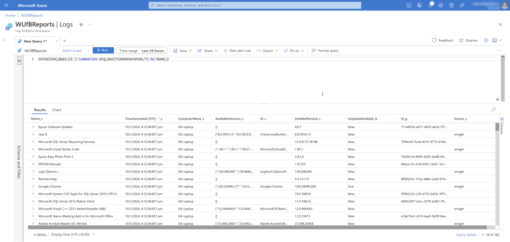Expand the Epson Easy Photo Print 2 row
Image resolution: width=510 pixels, height=242 pixels.
[x=33, y=157]
